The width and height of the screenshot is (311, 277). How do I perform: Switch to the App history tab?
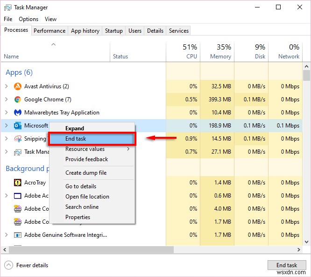[85, 31]
